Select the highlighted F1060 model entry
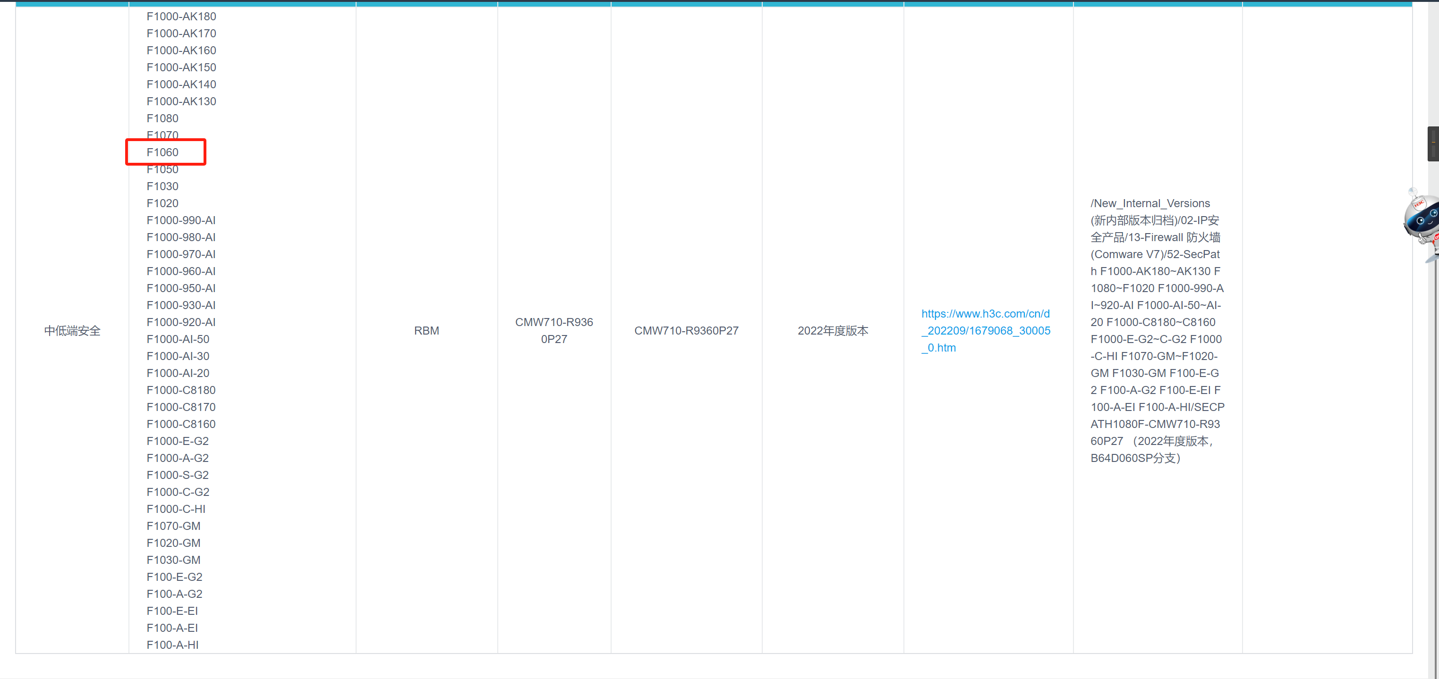1439x679 pixels. pos(162,152)
